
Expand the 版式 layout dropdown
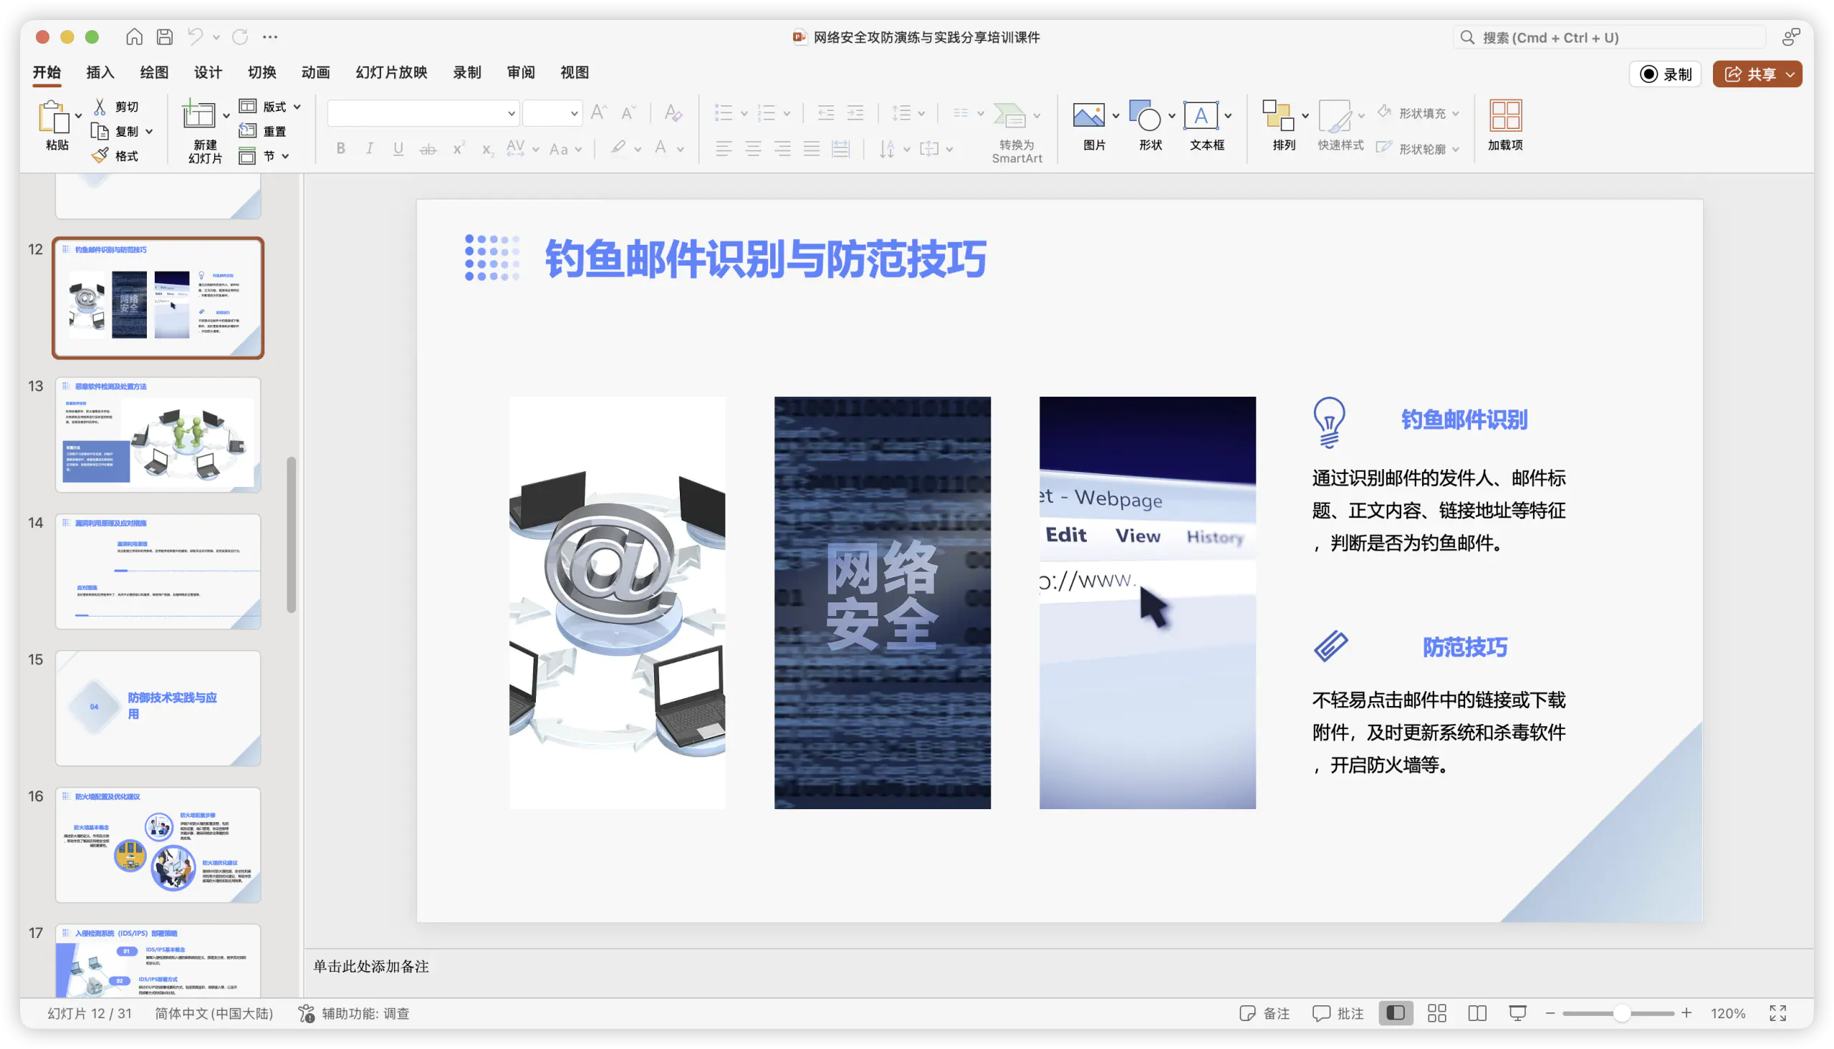pyautogui.click(x=297, y=107)
